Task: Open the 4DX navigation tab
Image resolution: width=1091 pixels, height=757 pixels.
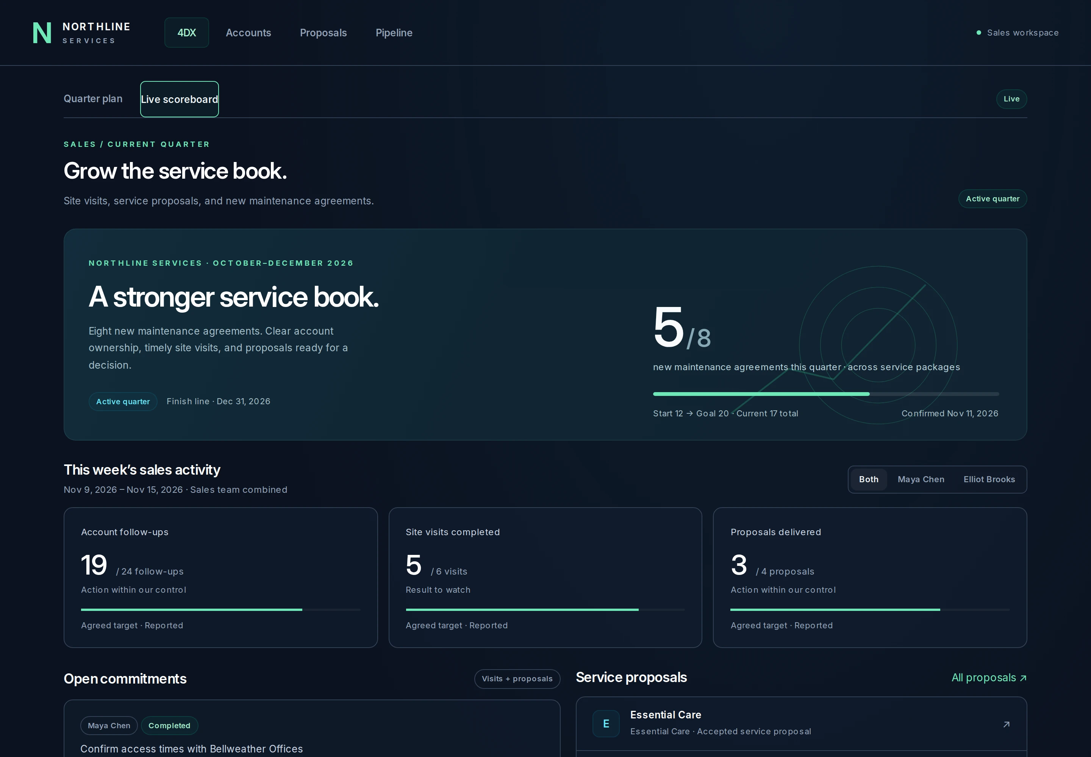Action: click(x=187, y=33)
